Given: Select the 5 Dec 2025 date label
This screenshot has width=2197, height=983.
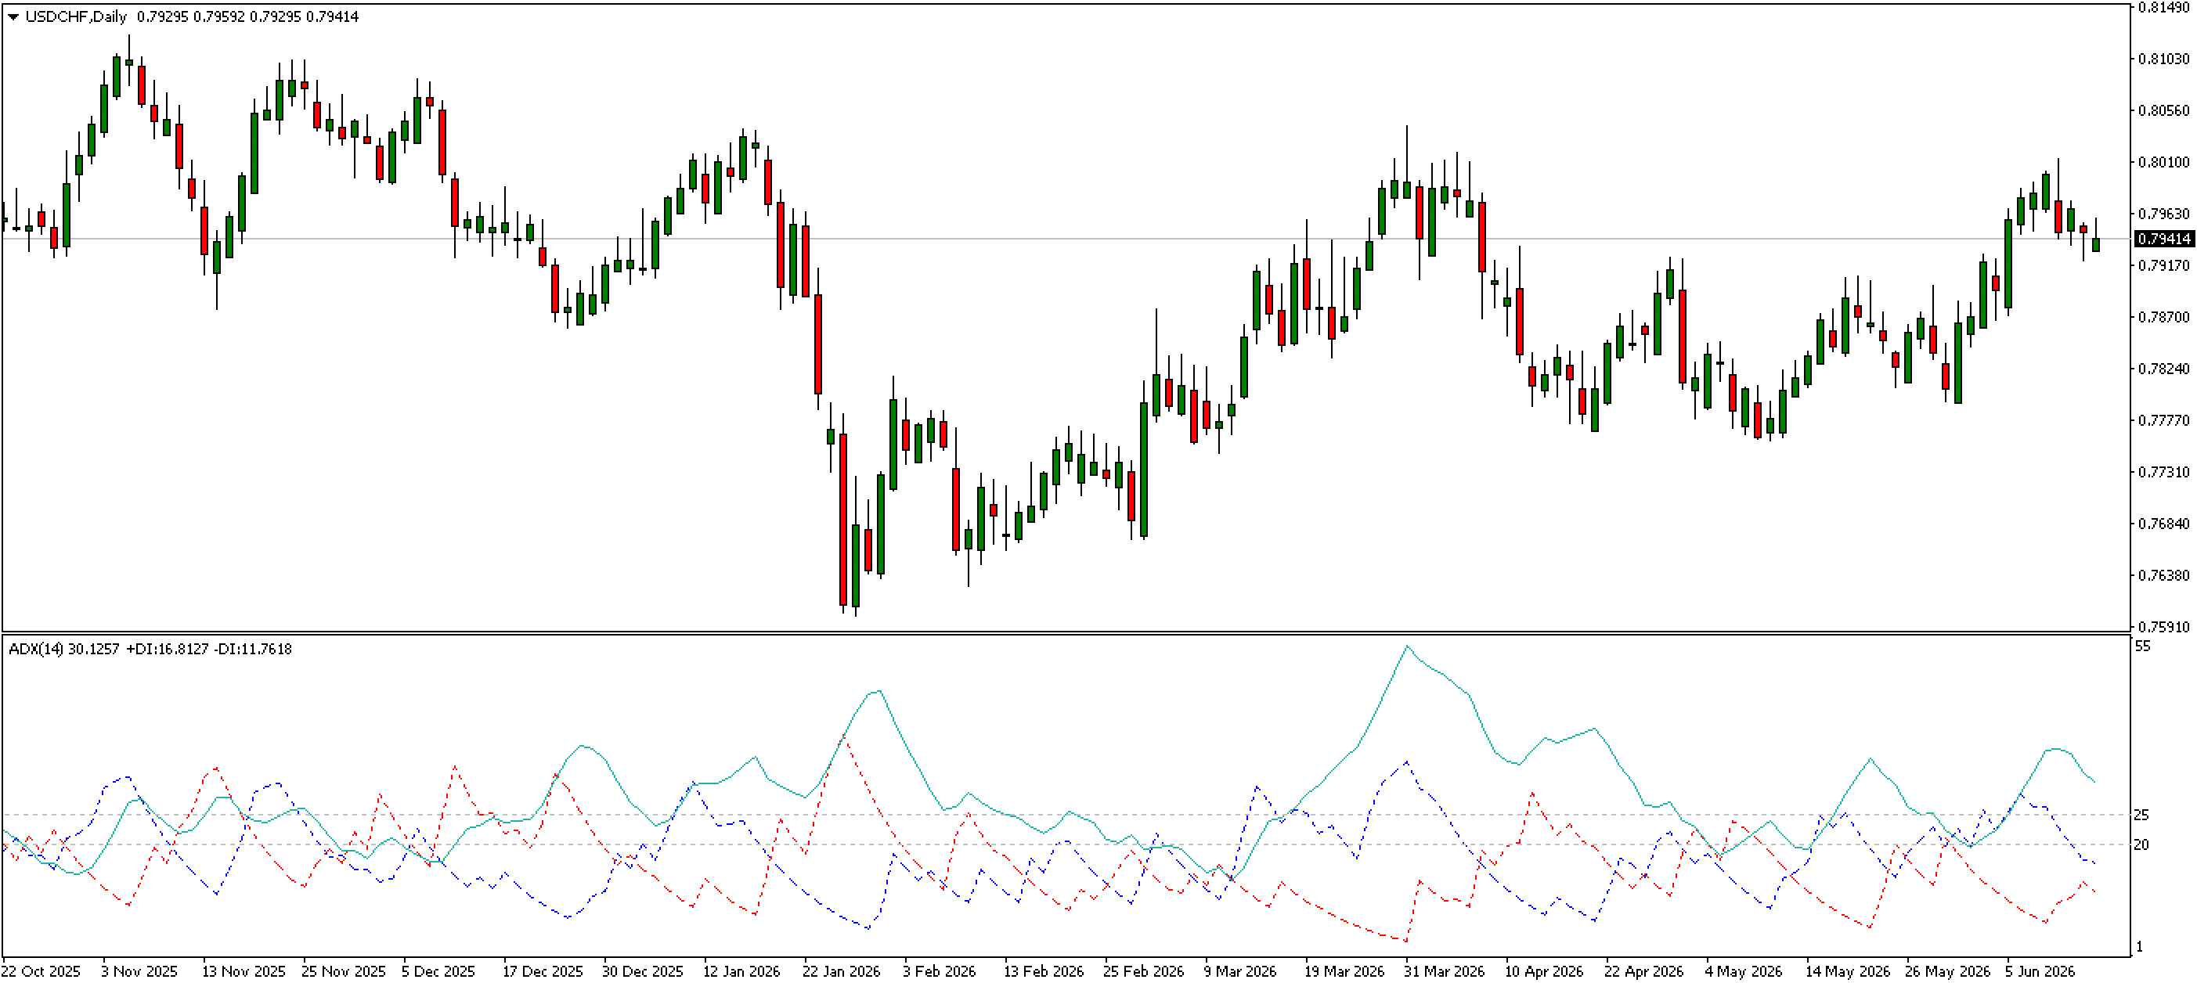Looking at the screenshot, I should tap(438, 972).
